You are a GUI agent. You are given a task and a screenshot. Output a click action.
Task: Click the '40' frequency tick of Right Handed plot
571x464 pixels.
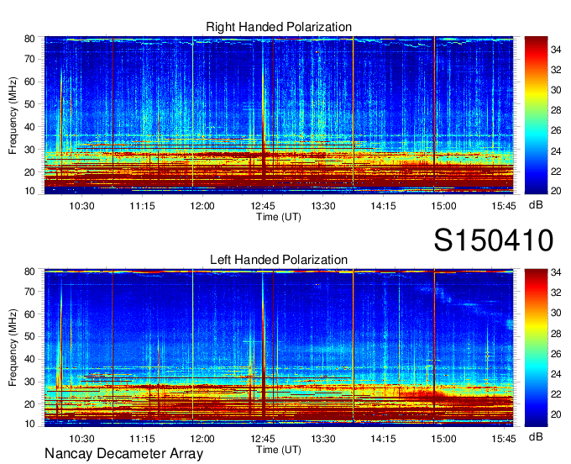[29, 126]
